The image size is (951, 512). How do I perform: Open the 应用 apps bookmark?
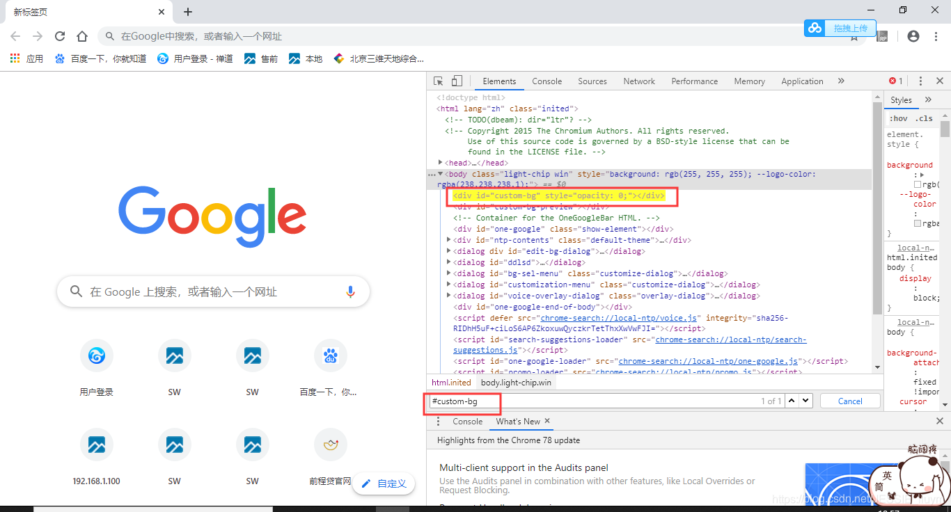(26, 58)
